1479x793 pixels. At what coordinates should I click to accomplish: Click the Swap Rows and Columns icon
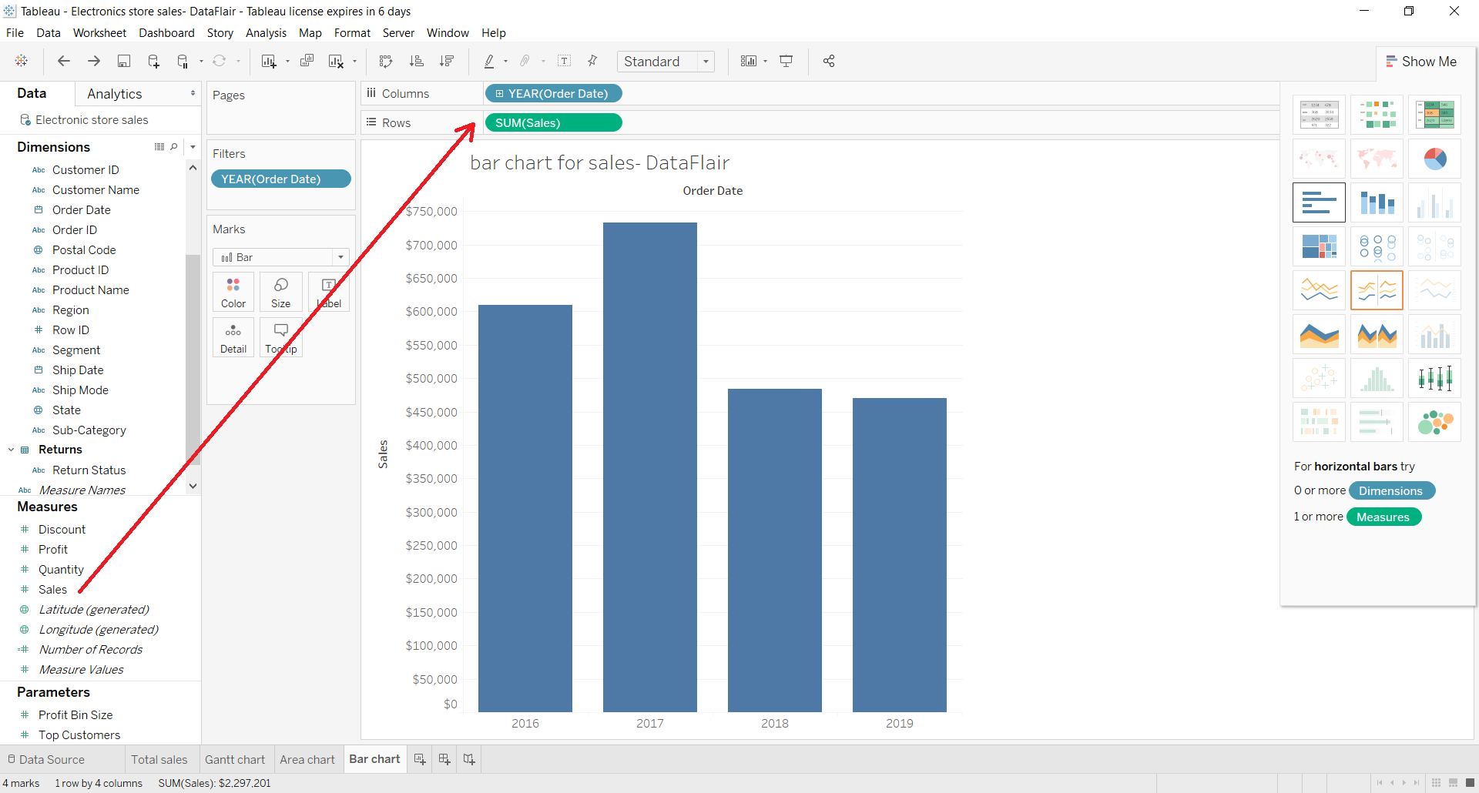[x=386, y=62]
